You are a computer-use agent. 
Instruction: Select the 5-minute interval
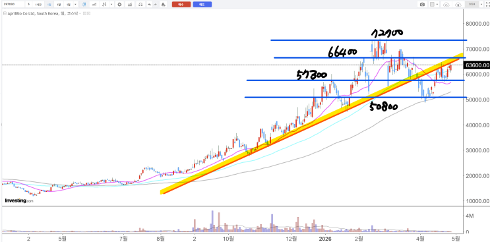pos(29,5)
